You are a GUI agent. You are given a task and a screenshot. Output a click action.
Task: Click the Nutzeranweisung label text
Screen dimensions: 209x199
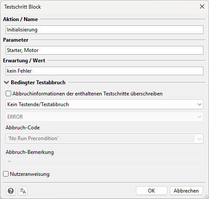[30, 174]
